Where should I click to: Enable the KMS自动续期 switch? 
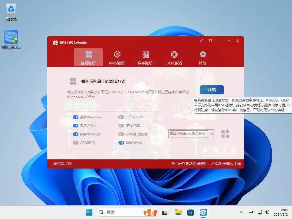121,134
